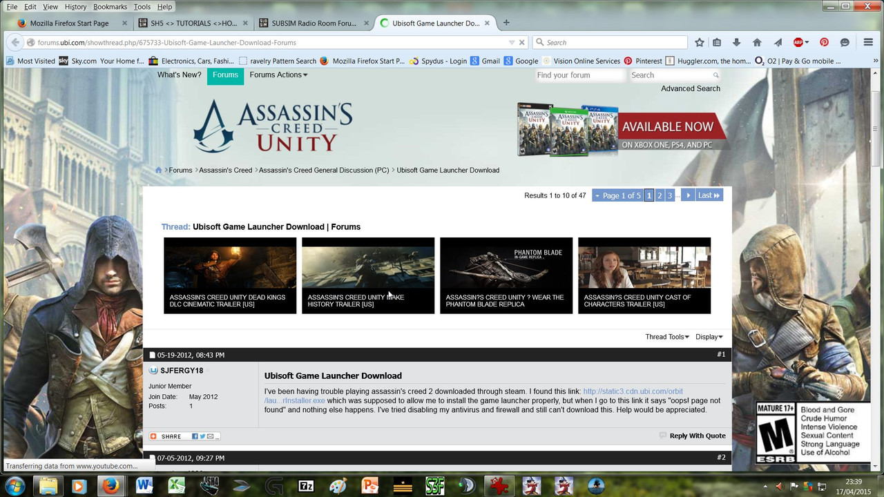Image resolution: width=884 pixels, height=497 pixels.
Task: Click the Find your forum field
Action: [x=579, y=75]
